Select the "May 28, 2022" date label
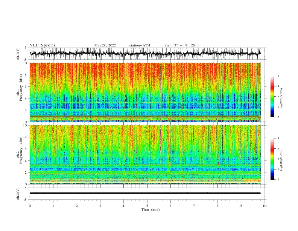Image resolution: width=298 pixels, height=231 pixels. (105, 45)
